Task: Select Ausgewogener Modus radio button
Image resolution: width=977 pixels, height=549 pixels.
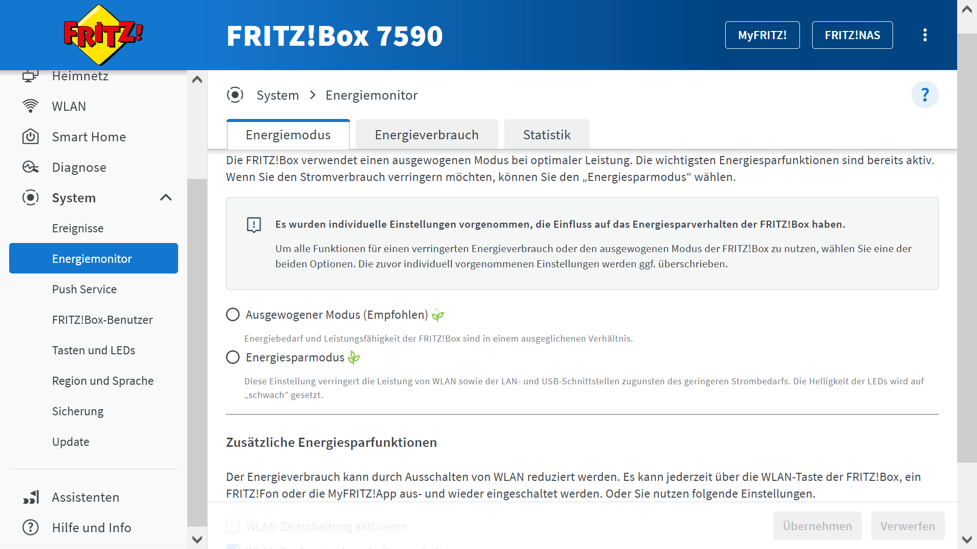Action: (x=233, y=315)
